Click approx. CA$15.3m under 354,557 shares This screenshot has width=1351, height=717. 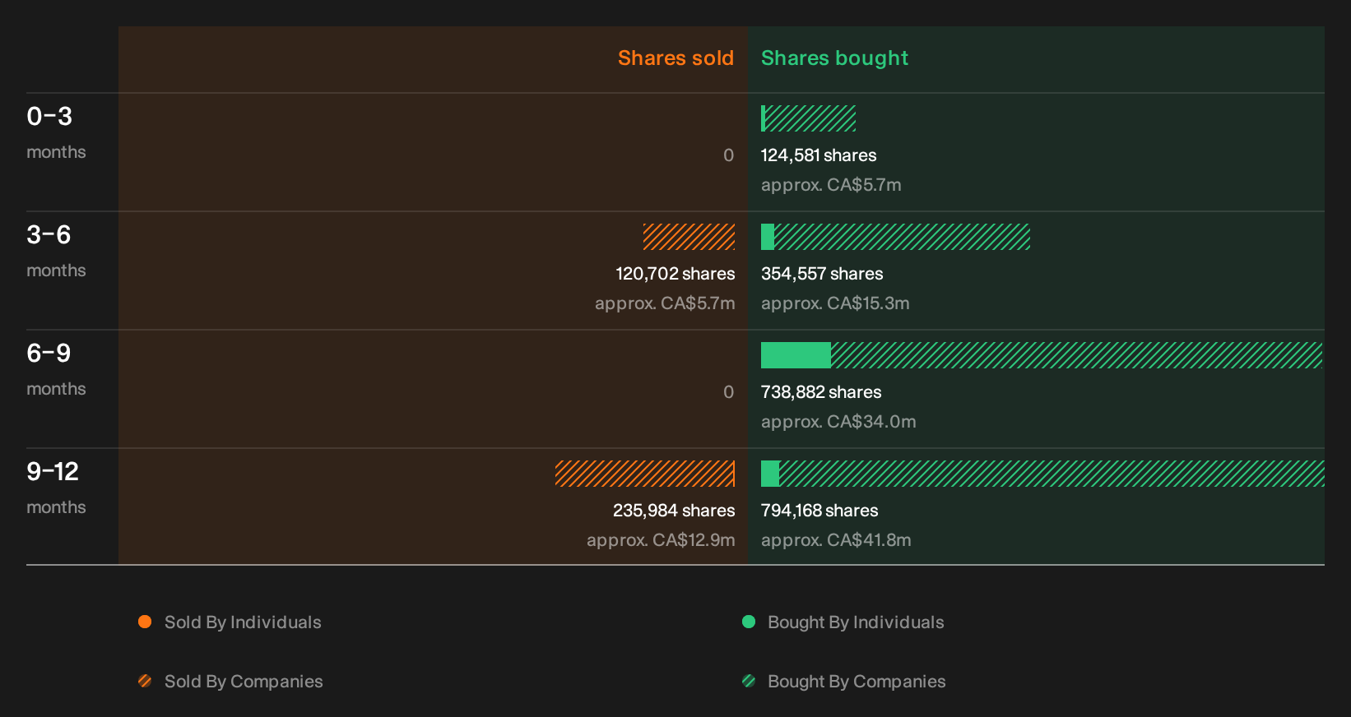click(x=835, y=303)
